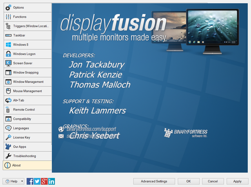251x187 pixels.
Task: Switch to Window Management tab label
Action: point(28,82)
